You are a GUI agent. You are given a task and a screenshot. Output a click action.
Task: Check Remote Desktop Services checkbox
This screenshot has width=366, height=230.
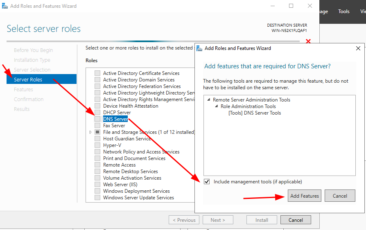coord(97,171)
